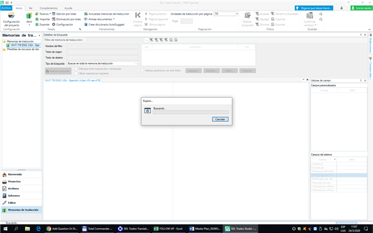Open the Windows Start menu
The image size is (373, 233).
click(x=5, y=229)
